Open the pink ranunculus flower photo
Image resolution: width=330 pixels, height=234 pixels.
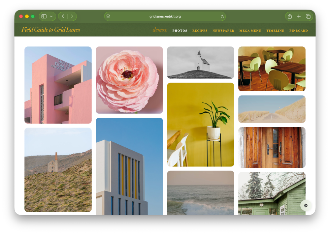129,80
